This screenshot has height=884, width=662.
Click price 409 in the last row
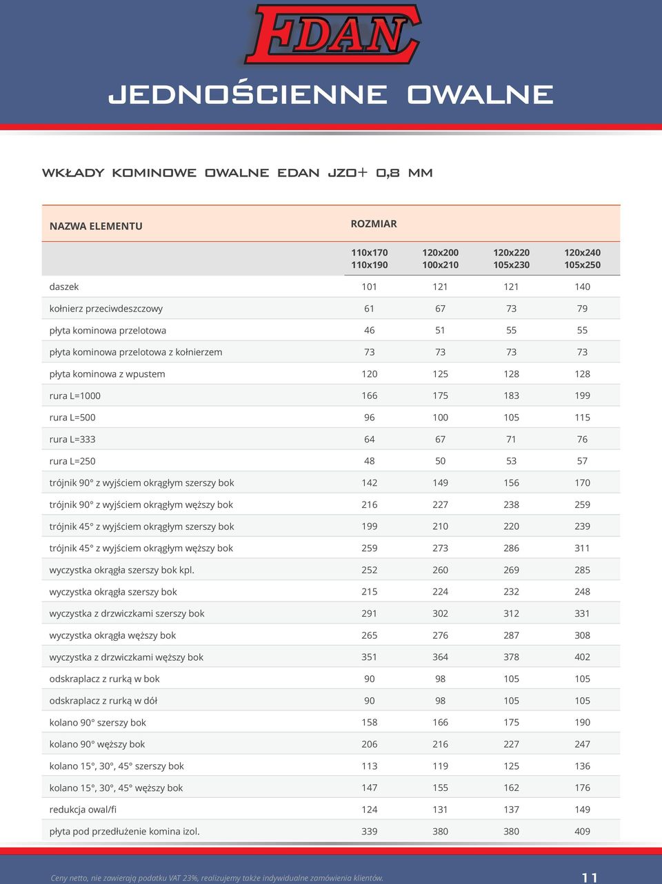582,831
